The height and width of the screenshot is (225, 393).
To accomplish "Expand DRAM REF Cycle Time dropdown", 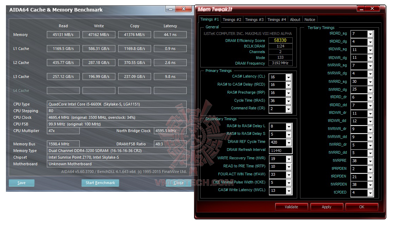I will (289, 143).
